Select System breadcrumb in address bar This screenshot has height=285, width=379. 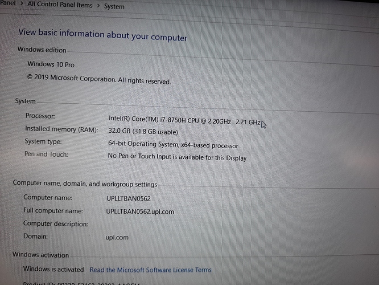click(114, 6)
